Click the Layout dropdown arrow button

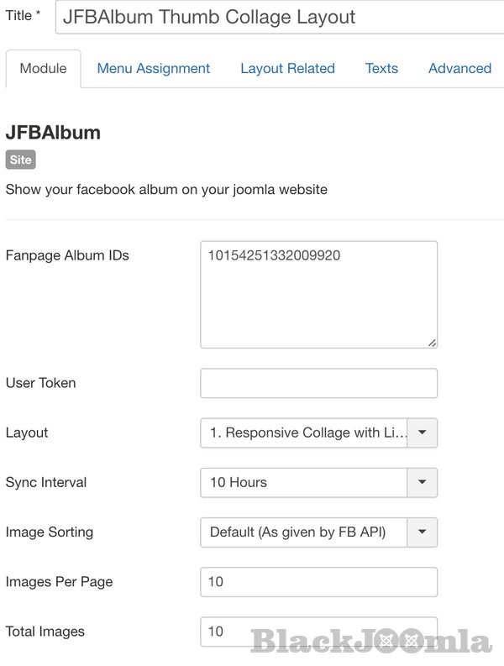(423, 433)
